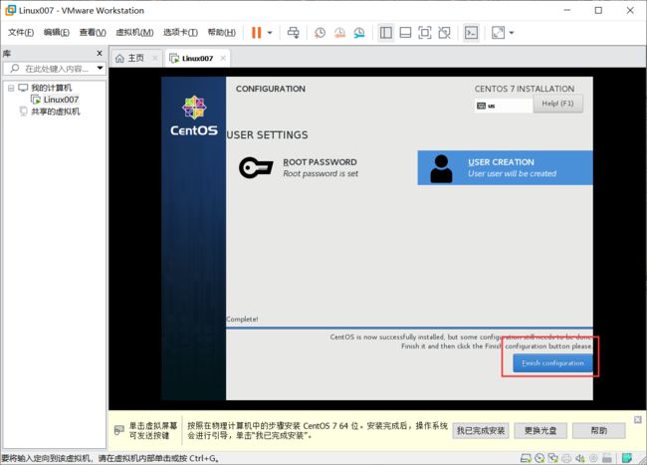Open the 编辑(E) menu
The width and height of the screenshot is (647, 465).
57,32
